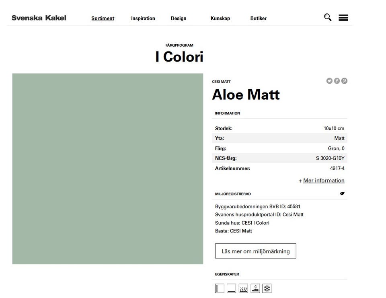Image resolution: width=386 pixels, height=298 pixels.
Task: Open the Inspiration menu
Action: click(143, 18)
